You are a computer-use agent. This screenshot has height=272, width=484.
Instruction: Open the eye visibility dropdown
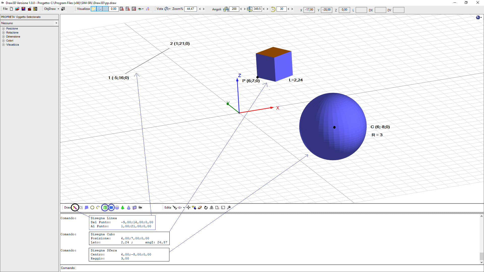coord(141,9)
